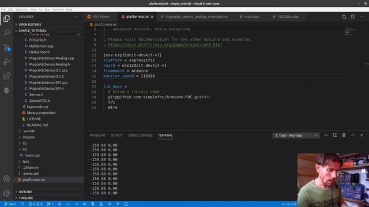Open README.md in the explorer
This screenshot has width=369, height=207.
37,125
